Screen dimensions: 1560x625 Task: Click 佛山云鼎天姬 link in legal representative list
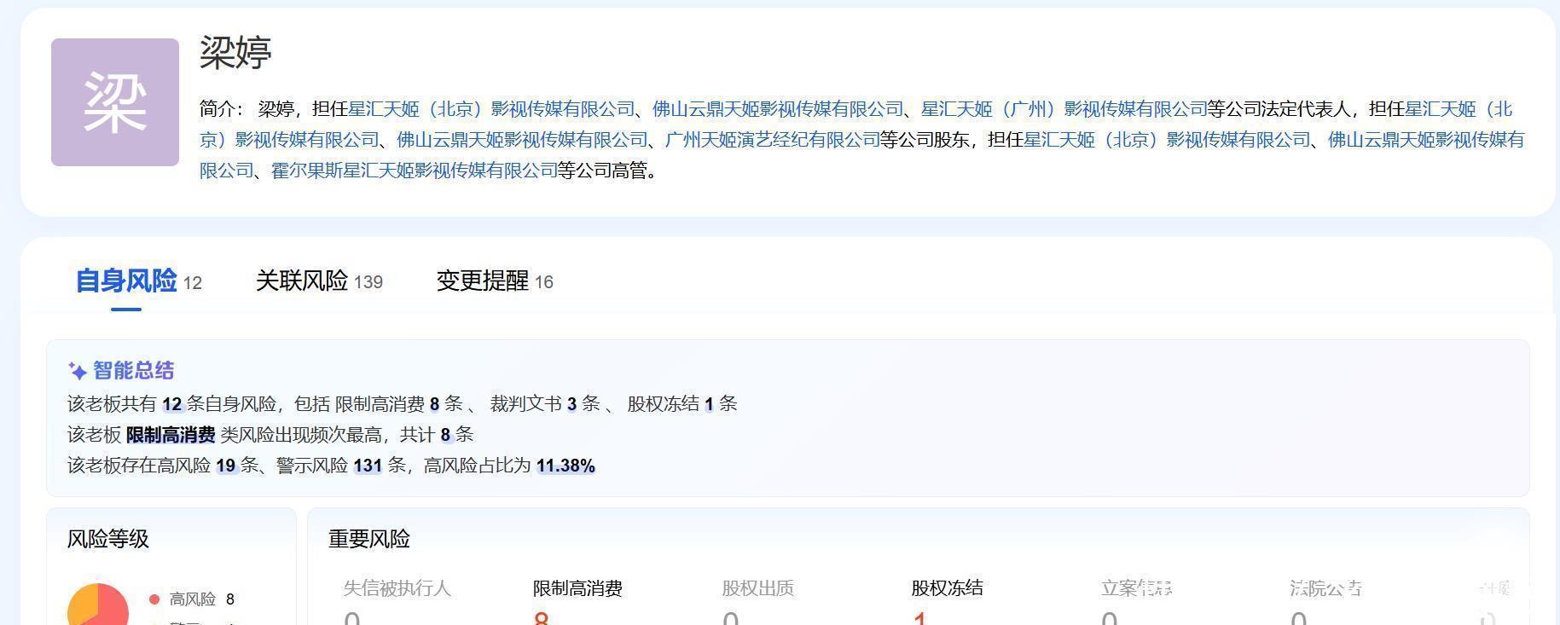(x=777, y=109)
